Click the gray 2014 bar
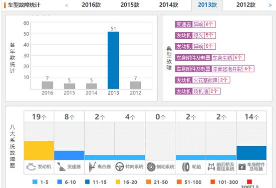This screenshot has width=276, height=188. coord(91,86)
